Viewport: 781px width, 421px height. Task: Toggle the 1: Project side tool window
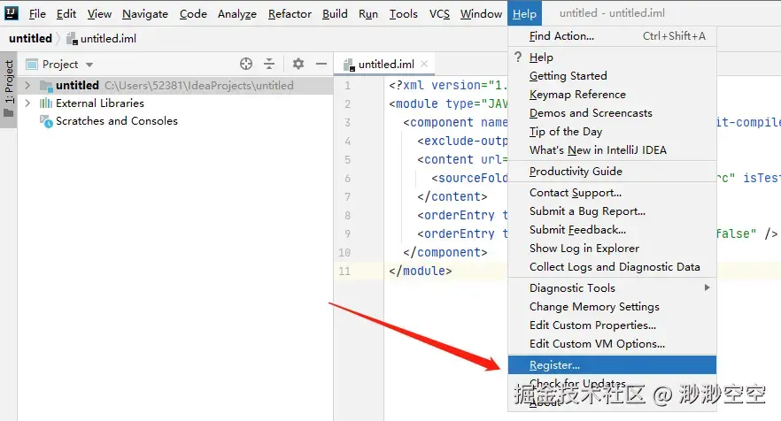click(x=9, y=88)
